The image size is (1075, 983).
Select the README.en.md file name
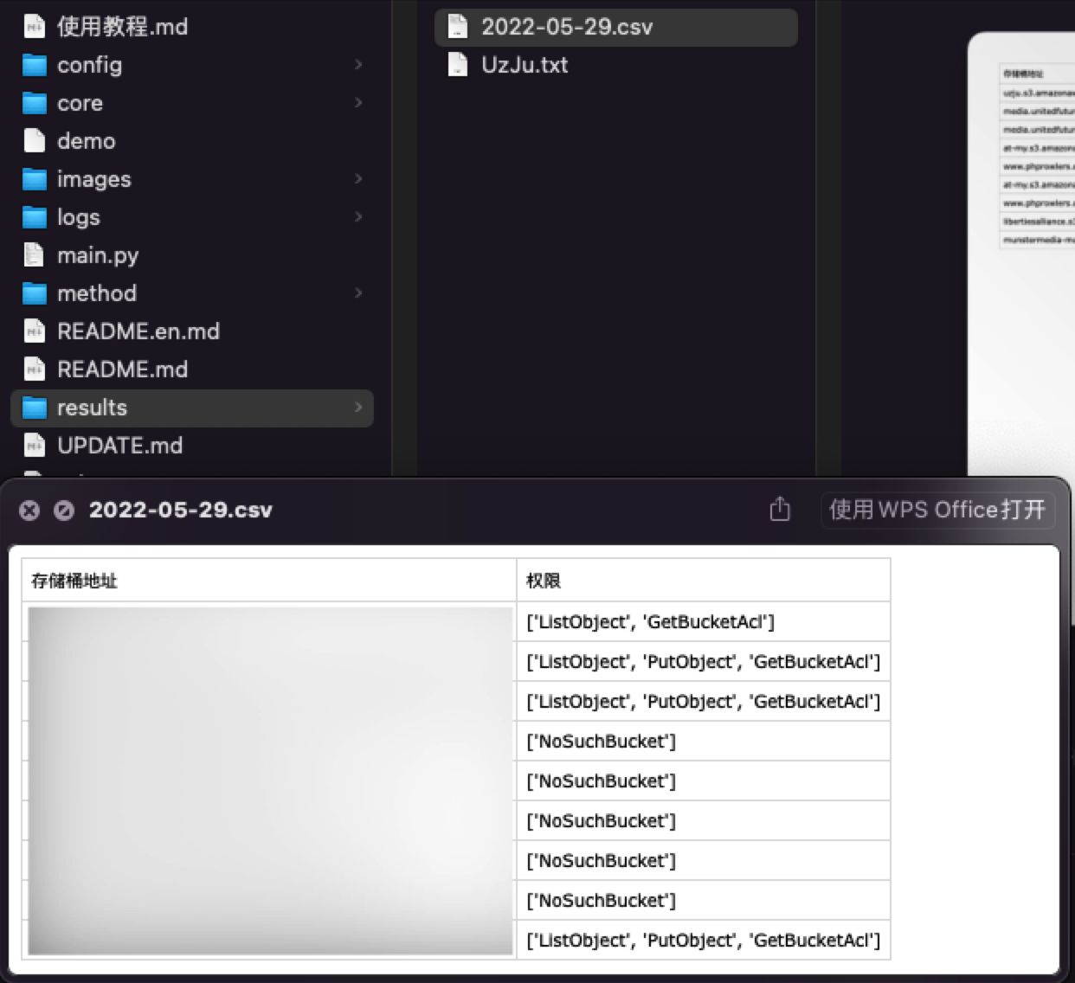tap(138, 331)
